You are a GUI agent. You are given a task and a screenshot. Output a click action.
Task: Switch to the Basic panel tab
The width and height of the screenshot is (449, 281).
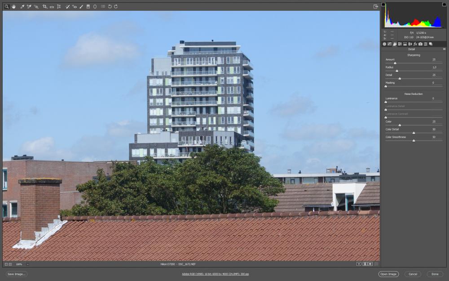384,44
